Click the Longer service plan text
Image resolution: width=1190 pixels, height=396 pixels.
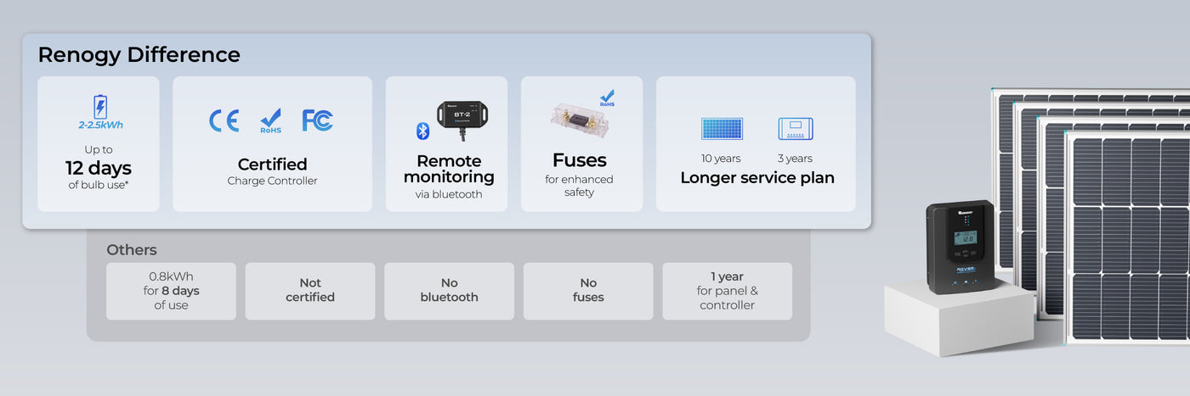point(756,178)
